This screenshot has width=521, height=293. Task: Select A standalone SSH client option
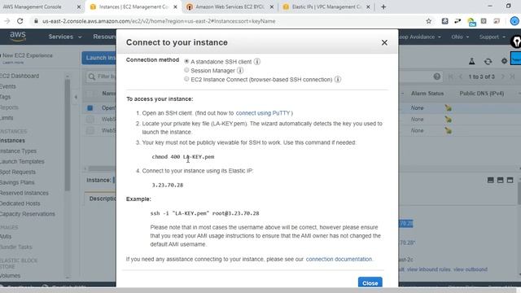click(186, 62)
